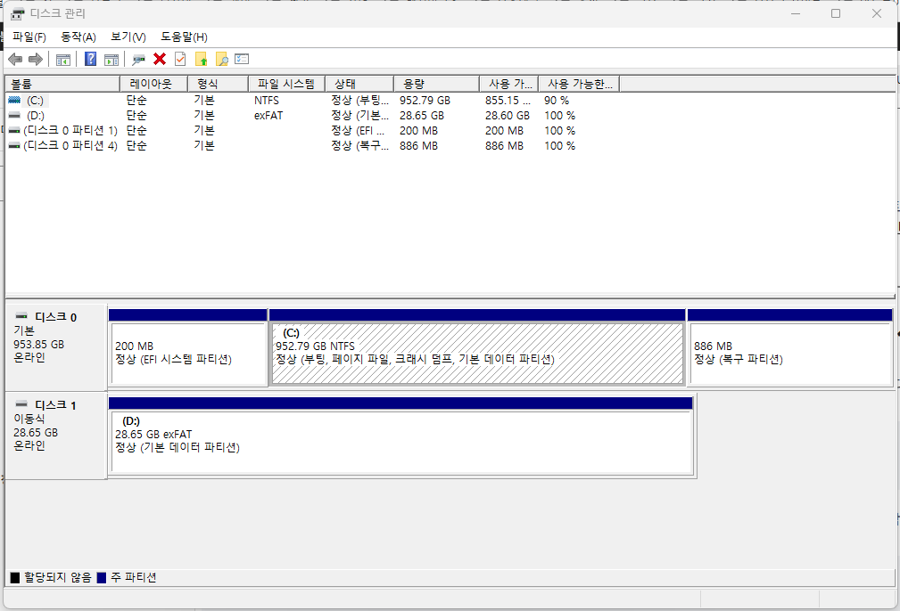This screenshot has width=900, height=611.
Task: Click the checklist settings toolbar icon
Action: tap(242, 59)
